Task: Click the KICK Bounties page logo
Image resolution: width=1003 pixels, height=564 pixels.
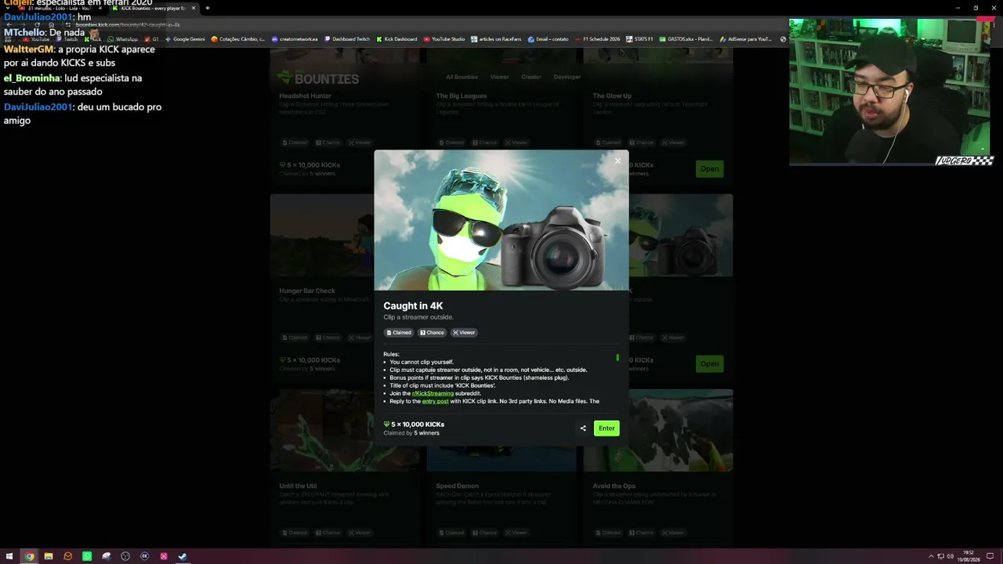Action: click(x=317, y=78)
